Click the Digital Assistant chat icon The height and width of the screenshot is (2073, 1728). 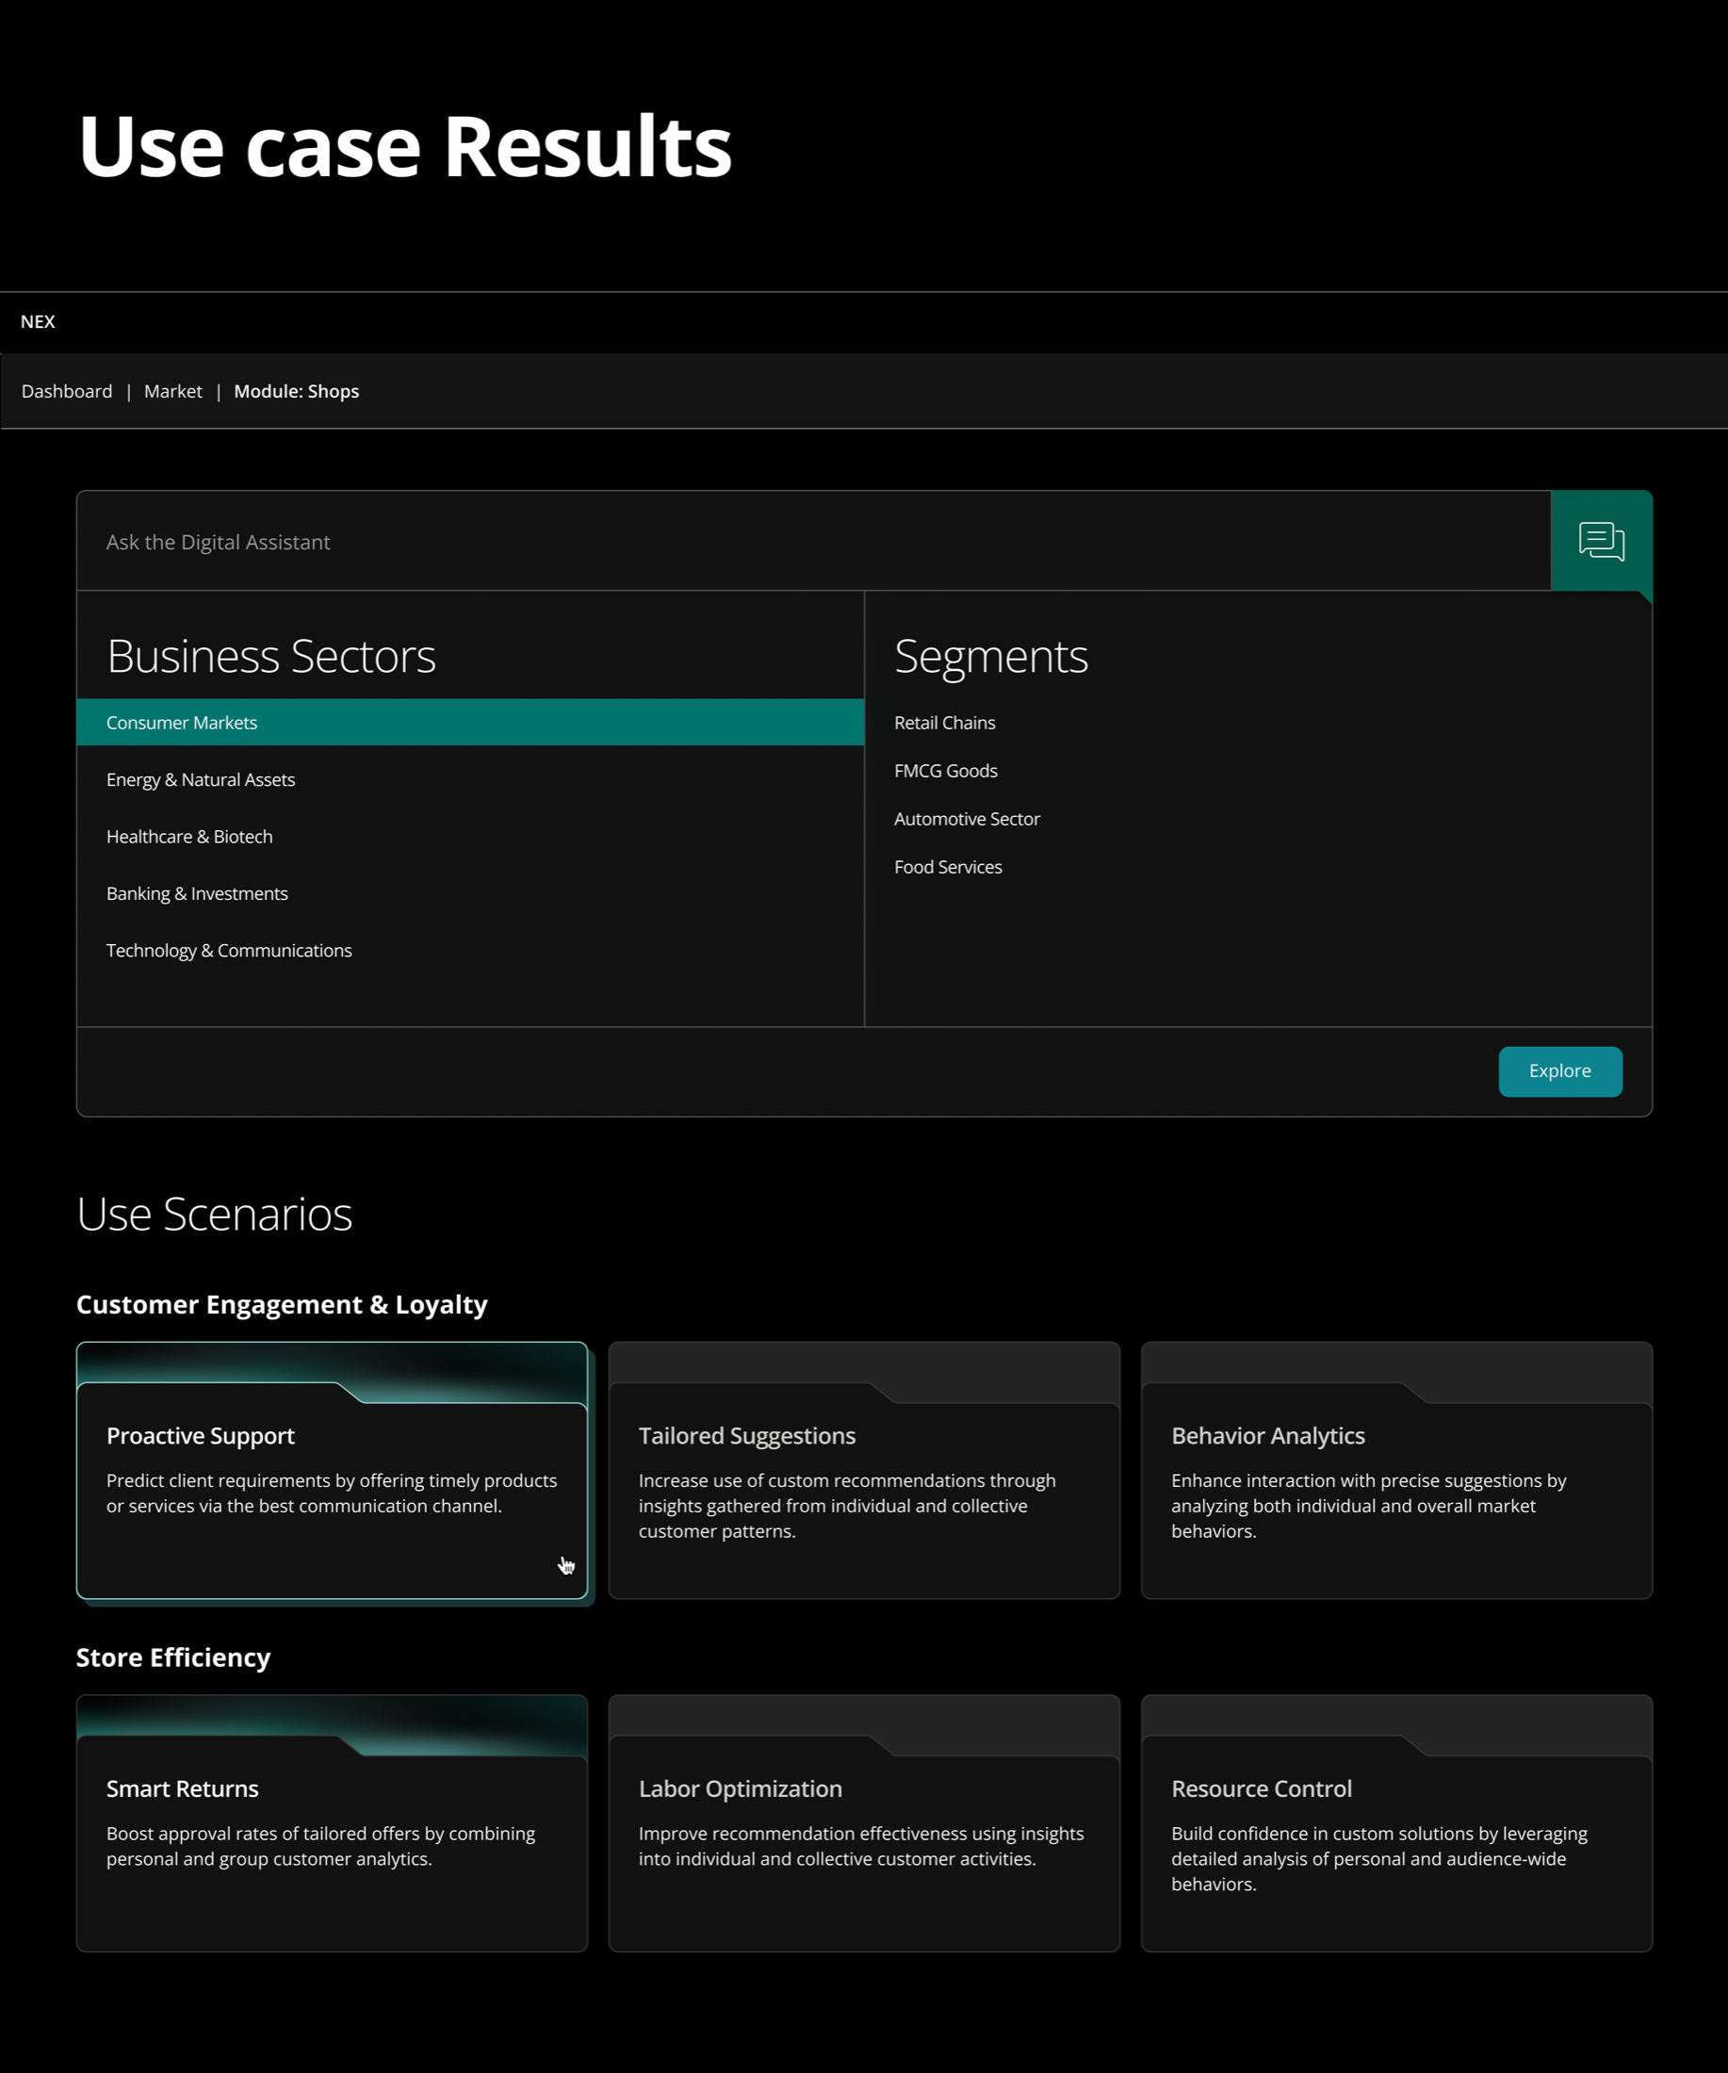click(1601, 541)
